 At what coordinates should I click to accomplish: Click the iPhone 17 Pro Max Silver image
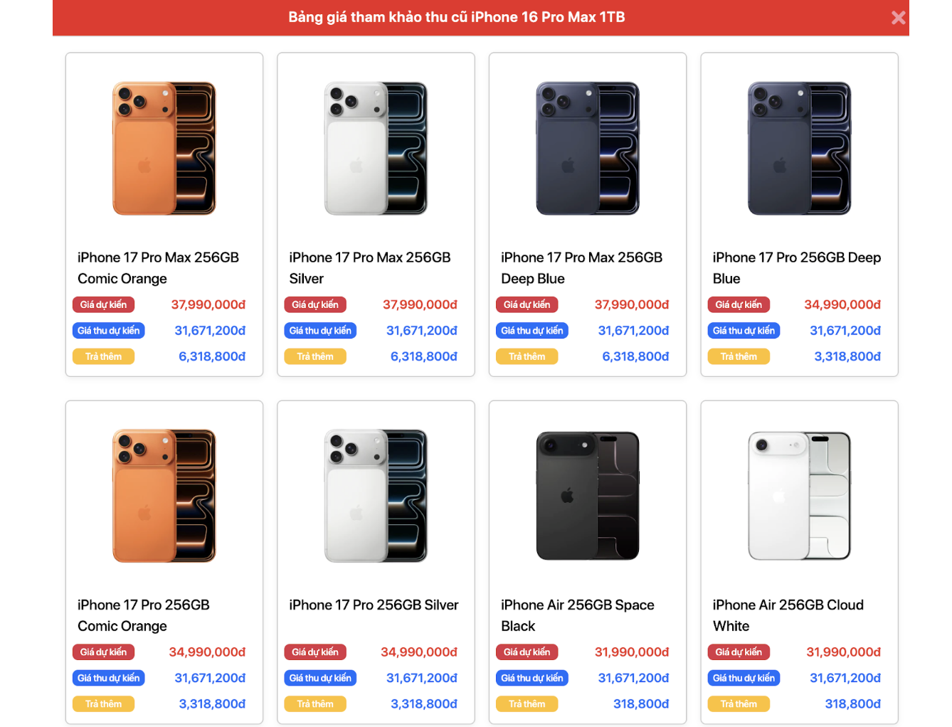coord(375,147)
